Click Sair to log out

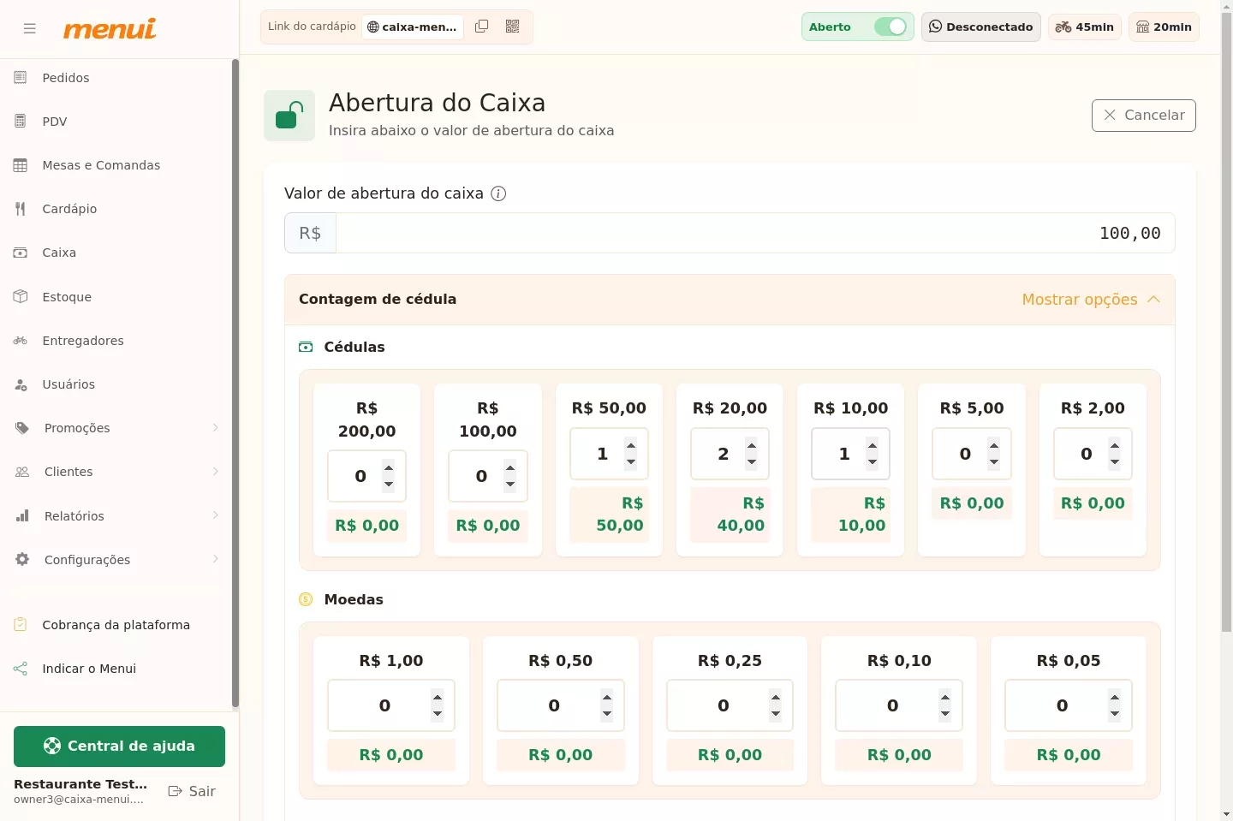(192, 792)
